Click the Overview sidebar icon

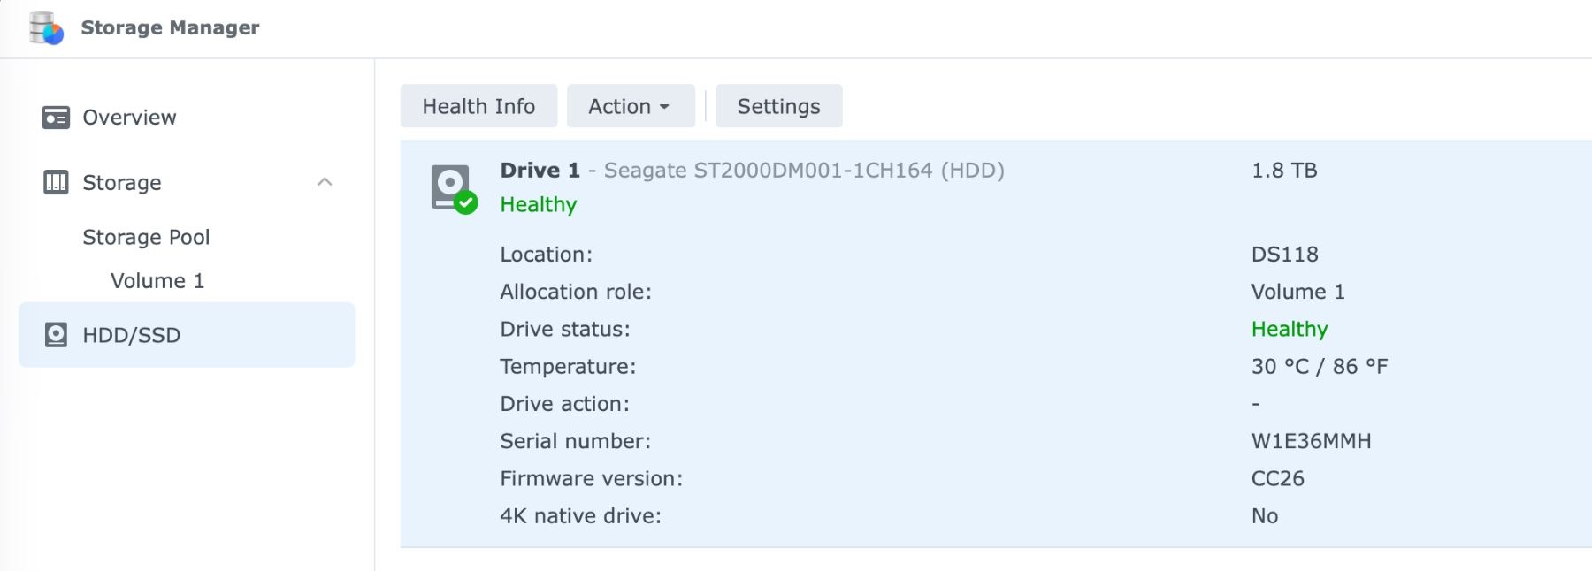(x=56, y=118)
